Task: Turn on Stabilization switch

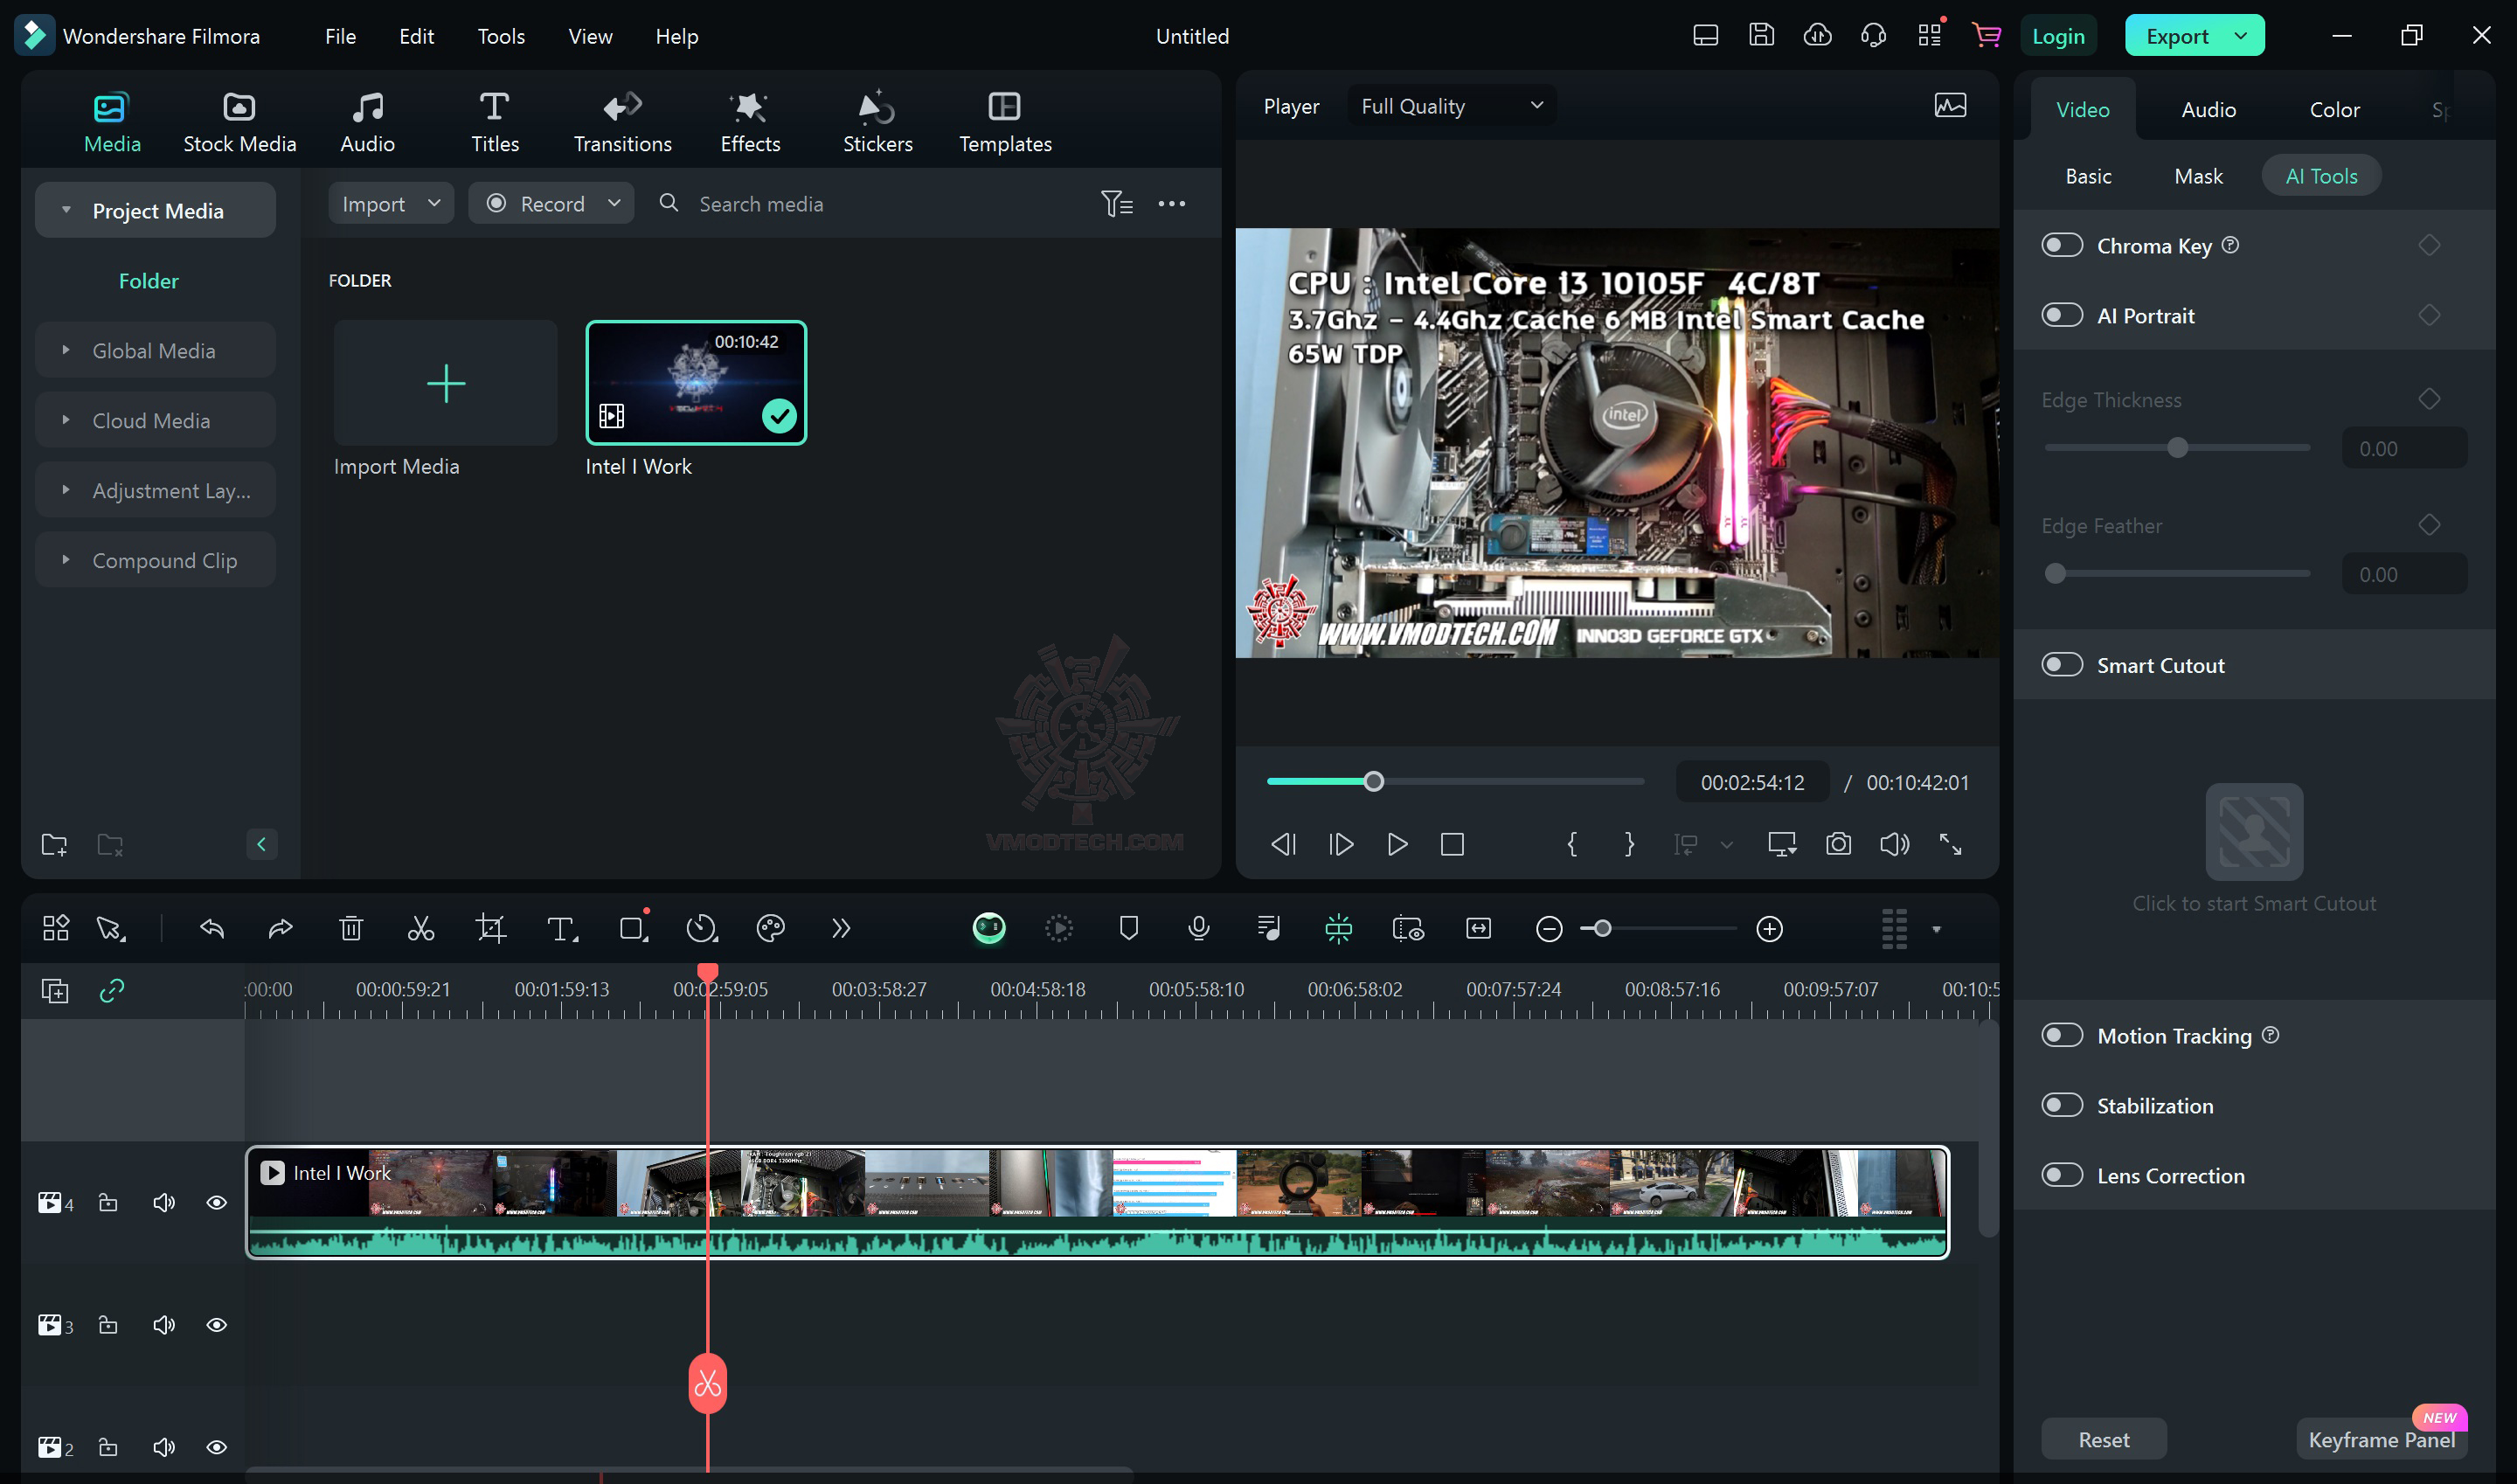Action: coord(2062,1106)
